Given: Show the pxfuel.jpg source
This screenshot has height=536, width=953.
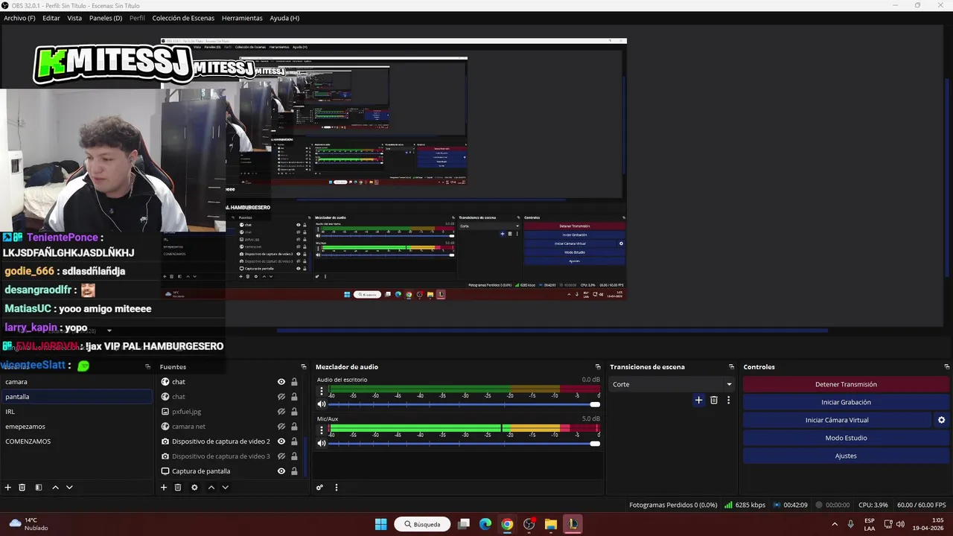Looking at the screenshot, I should pyautogui.click(x=281, y=412).
